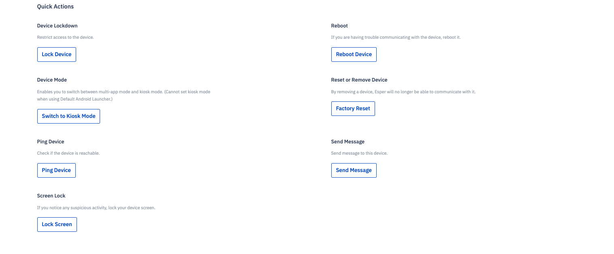Click the Esper communicate warning text
The height and width of the screenshot is (254, 614).
click(x=403, y=92)
